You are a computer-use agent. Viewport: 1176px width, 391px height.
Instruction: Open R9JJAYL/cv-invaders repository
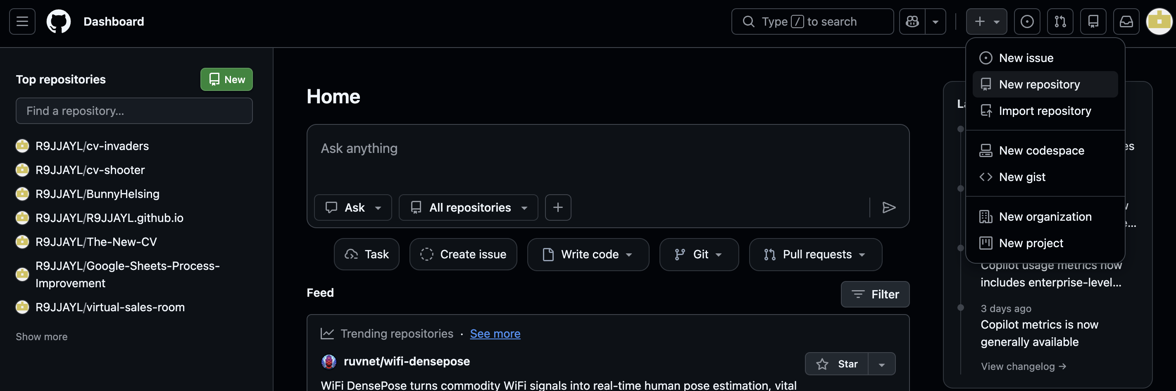(x=92, y=146)
